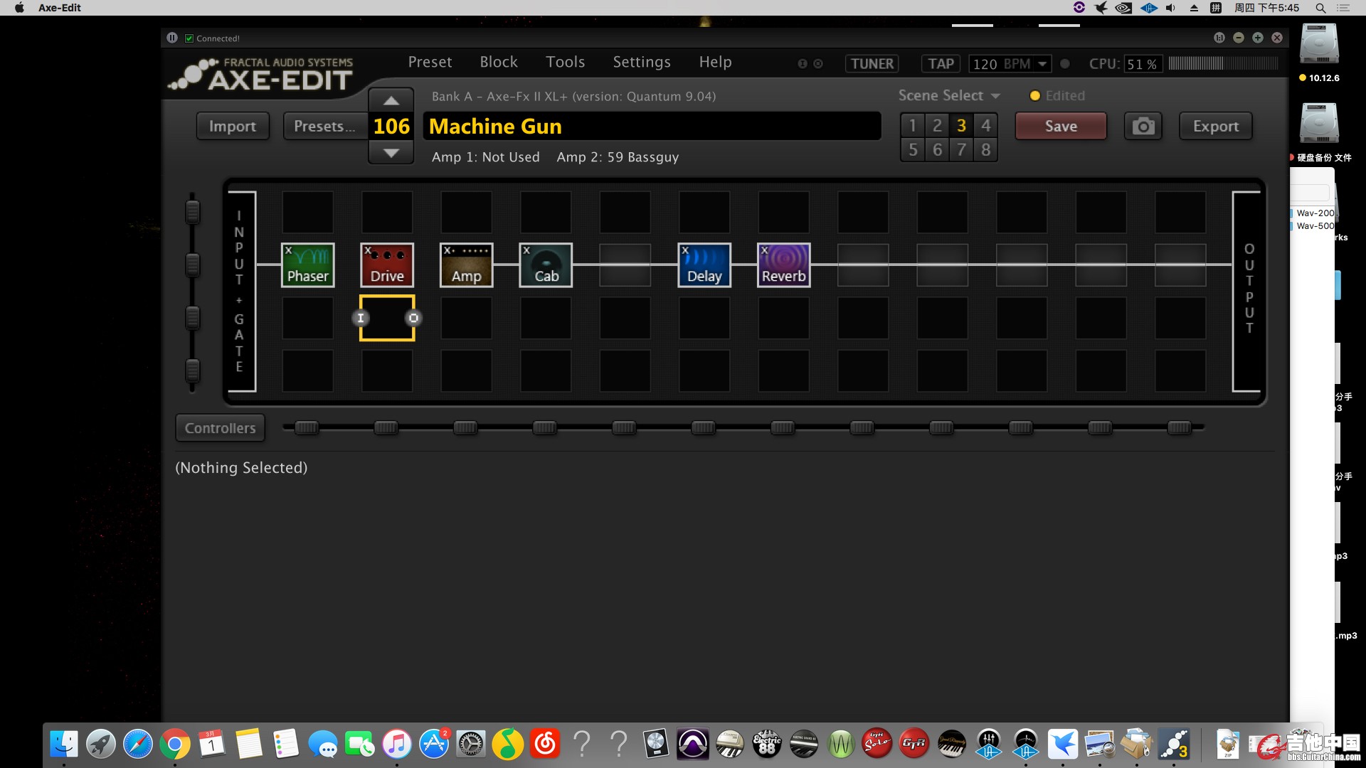Image resolution: width=1366 pixels, height=768 pixels.
Task: Open the Electric 88 app in the Dock
Action: point(767,745)
